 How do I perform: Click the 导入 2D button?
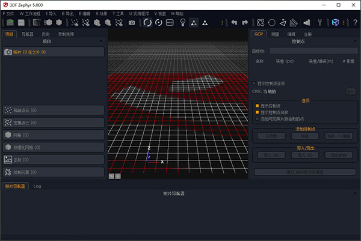click(x=271, y=155)
